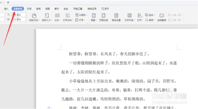The image size is (198, 109).
Task: Click the line starting 盼望着，盼望着
Action: [109, 54]
